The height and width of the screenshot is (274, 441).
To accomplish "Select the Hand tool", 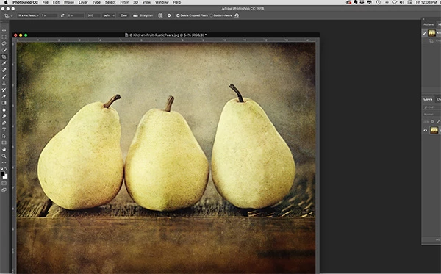I will point(4,149).
